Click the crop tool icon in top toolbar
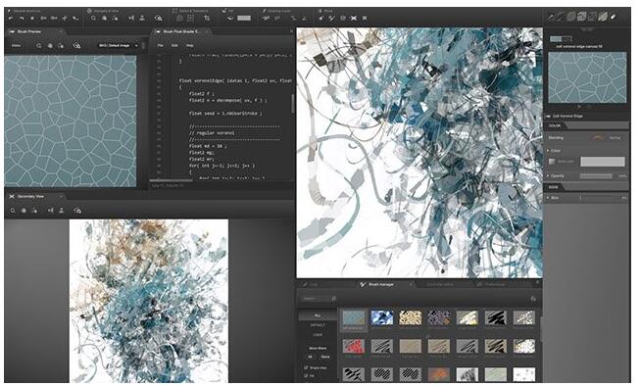The height and width of the screenshot is (386, 641). click(x=207, y=18)
